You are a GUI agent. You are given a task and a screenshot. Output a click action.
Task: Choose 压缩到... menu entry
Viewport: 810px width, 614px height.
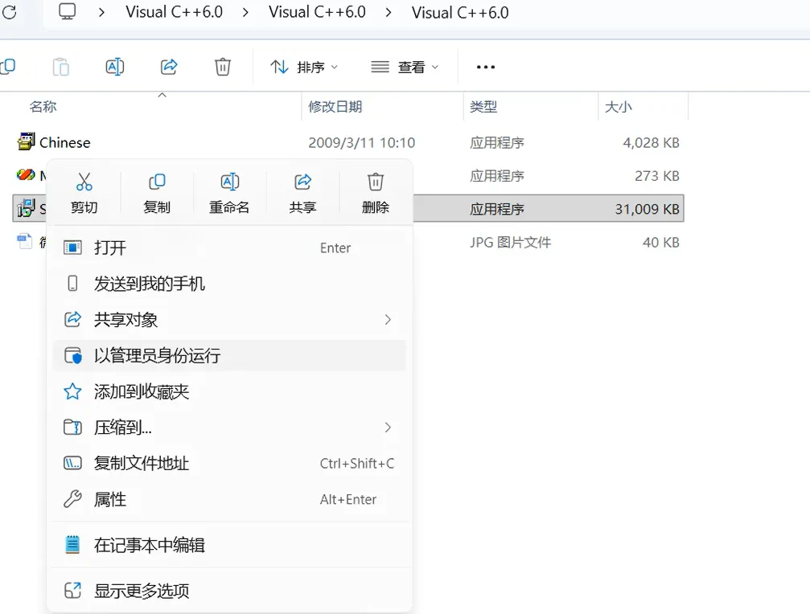(x=229, y=428)
